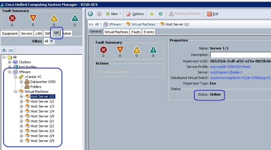Select Host Server 2/1 in the tree
The image size is (271, 150).
click(x=42, y=121)
